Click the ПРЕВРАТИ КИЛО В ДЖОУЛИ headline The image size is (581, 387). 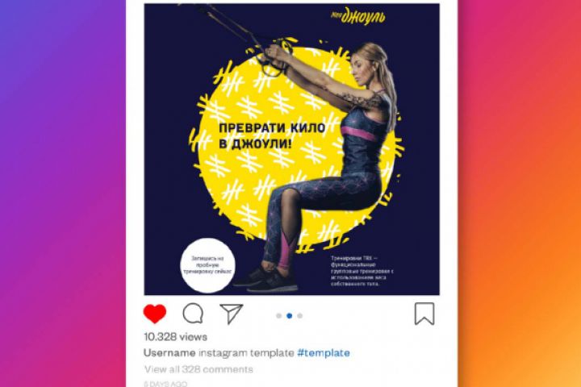(x=272, y=135)
